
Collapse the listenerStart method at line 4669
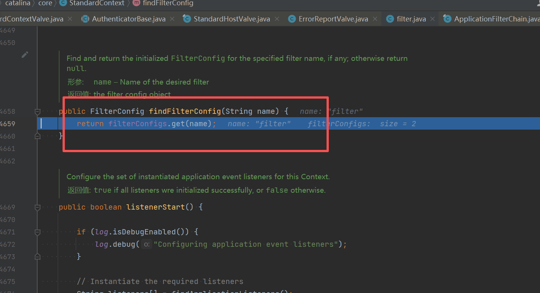pyautogui.click(x=37, y=207)
